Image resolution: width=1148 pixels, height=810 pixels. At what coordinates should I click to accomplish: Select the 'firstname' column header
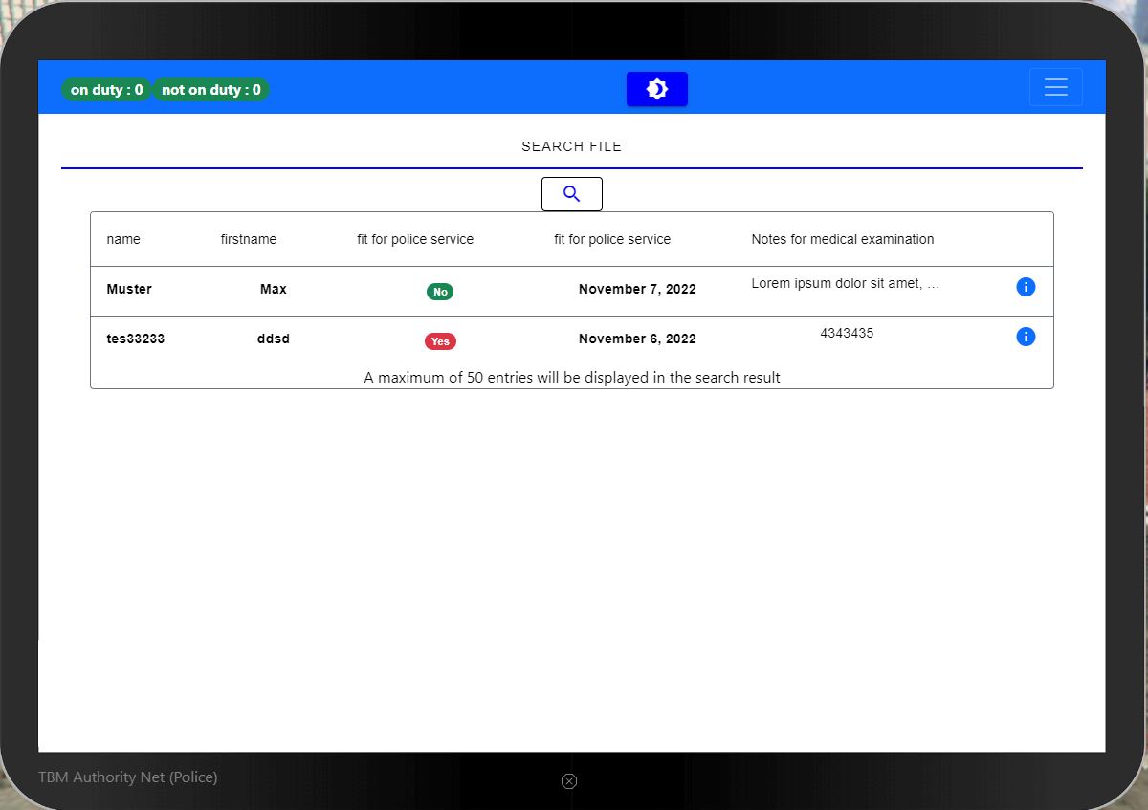249,239
